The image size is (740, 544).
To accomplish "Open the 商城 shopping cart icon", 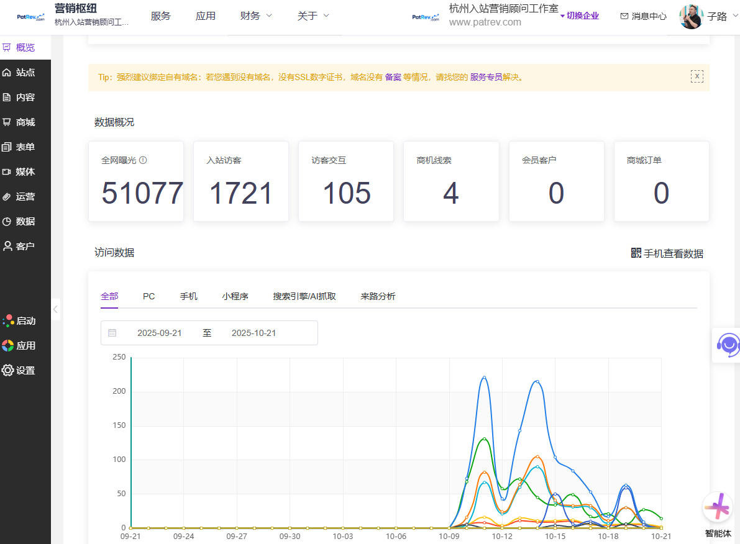I will pyautogui.click(x=7, y=122).
